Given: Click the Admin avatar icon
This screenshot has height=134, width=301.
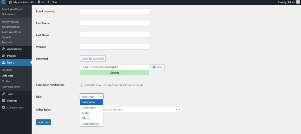Looking at the screenshot, I should [x=298, y=2].
